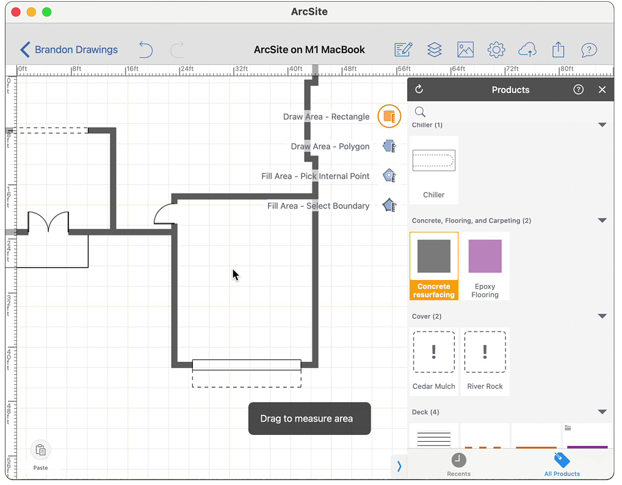The width and height of the screenshot is (622, 485).
Task: Go back to Brandon Drawings
Action: 69,49
